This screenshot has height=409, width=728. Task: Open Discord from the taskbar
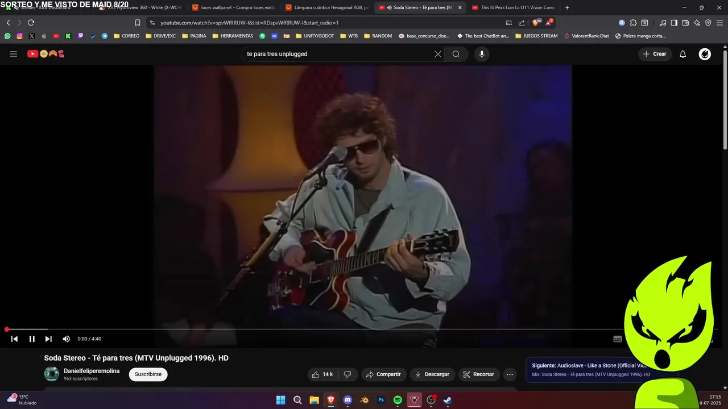348,400
